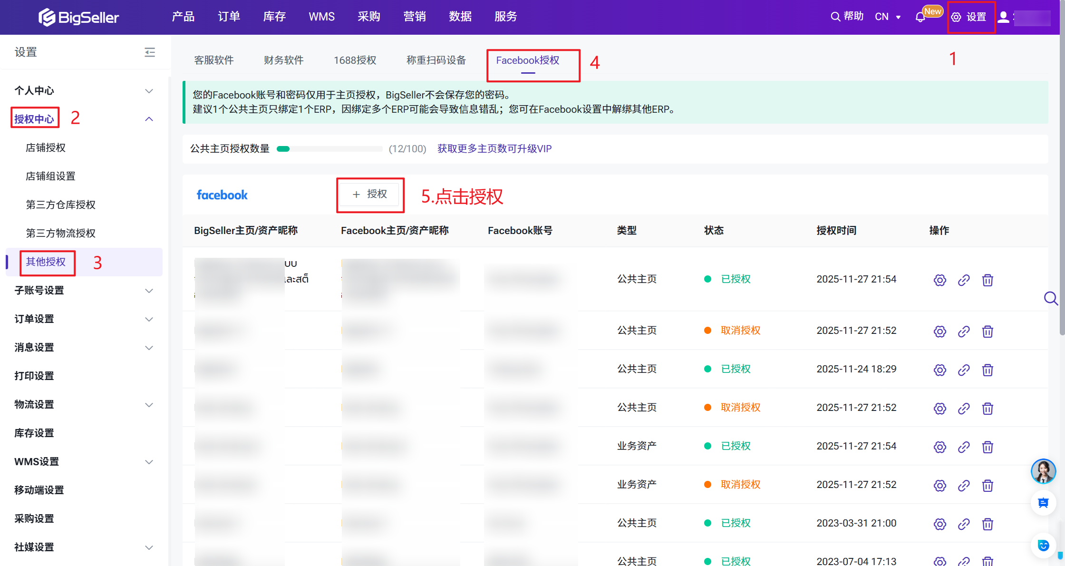
Task: Open the CN language dropdown
Action: pyautogui.click(x=888, y=17)
